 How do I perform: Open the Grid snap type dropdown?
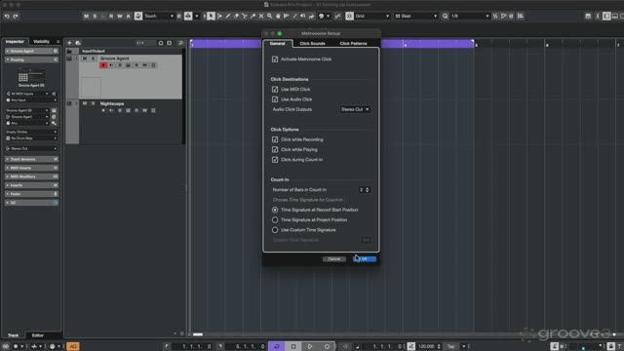click(372, 16)
